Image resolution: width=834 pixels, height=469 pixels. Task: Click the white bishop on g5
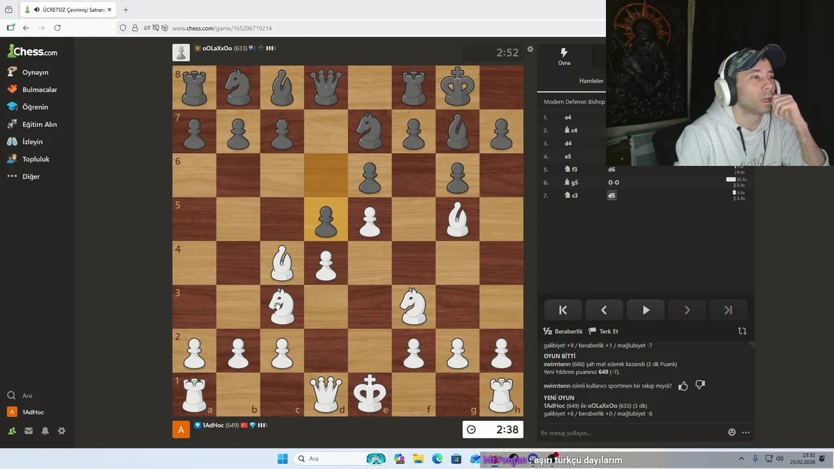457,219
